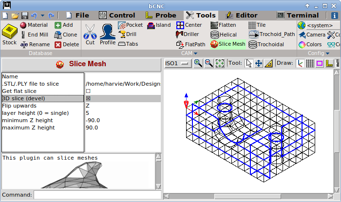Switch to the Probe ribbon tab
Viewport: 341px width, 202px height.
(x=161, y=15)
